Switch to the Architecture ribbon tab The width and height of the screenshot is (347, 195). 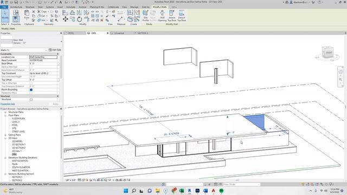pos(16,7)
